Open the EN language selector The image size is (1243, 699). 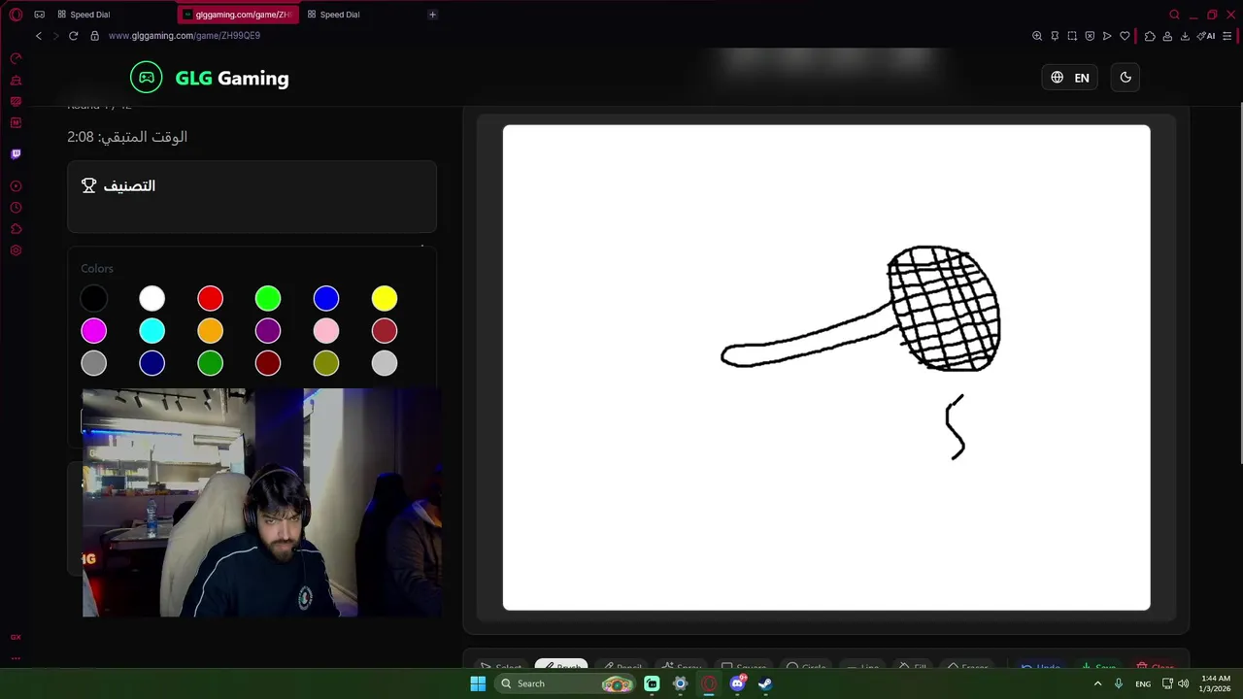pyautogui.click(x=1070, y=78)
